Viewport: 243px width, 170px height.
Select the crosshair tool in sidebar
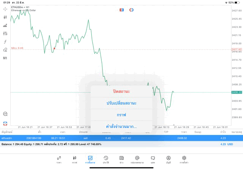pyautogui.click(x=5, y=9)
